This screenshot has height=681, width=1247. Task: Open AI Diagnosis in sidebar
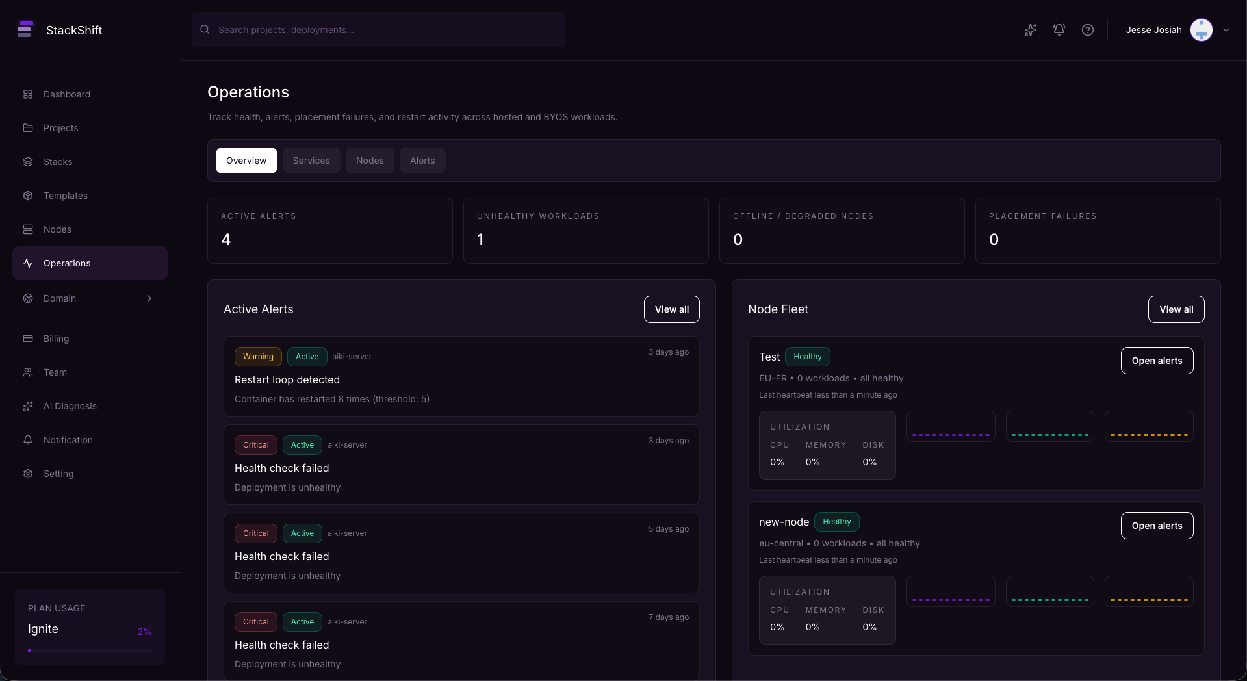[70, 406]
